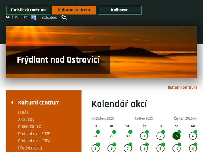Select calendar day 5
This screenshot has width=203, height=152.
coord(95,148)
